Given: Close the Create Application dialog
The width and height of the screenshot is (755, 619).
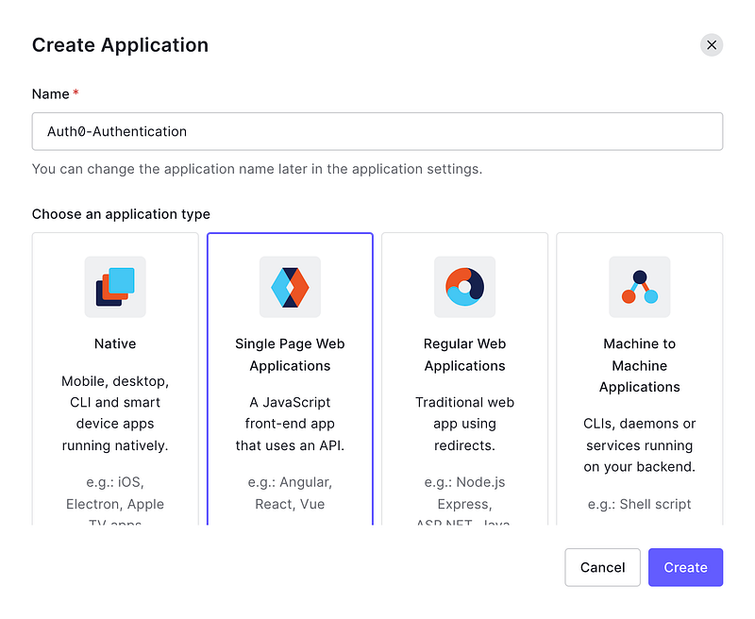Looking at the screenshot, I should (712, 44).
